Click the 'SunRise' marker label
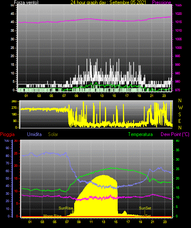This screenshot has width=191, height=228. tap(66, 208)
